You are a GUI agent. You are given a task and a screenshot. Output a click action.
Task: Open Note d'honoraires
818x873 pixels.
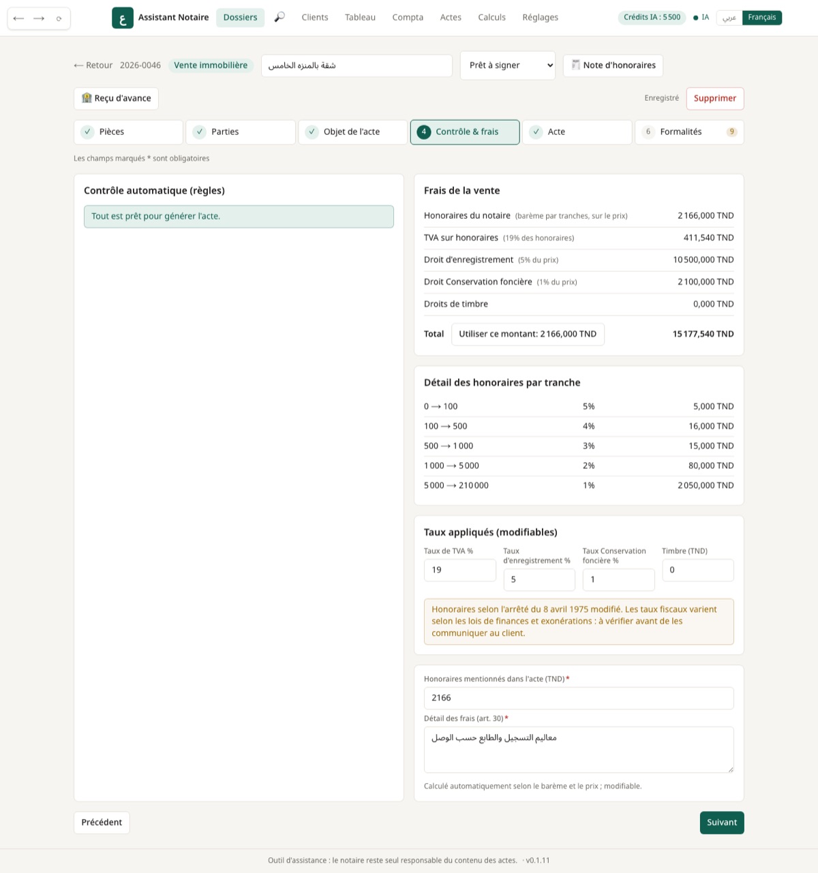(x=613, y=65)
